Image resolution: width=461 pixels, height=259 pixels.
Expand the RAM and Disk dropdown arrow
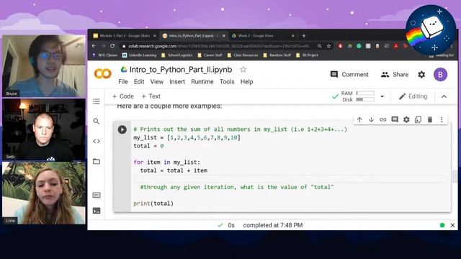click(382, 96)
